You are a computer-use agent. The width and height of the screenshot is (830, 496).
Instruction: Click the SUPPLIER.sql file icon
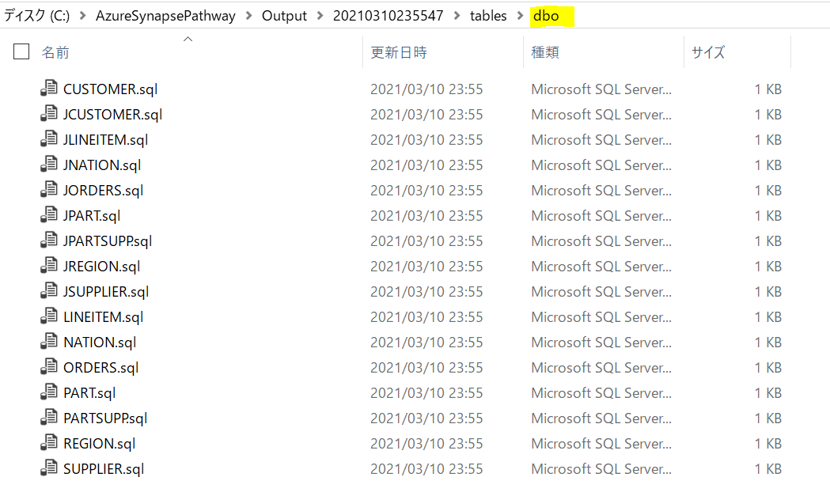pyautogui.click(x=49, y=468)
